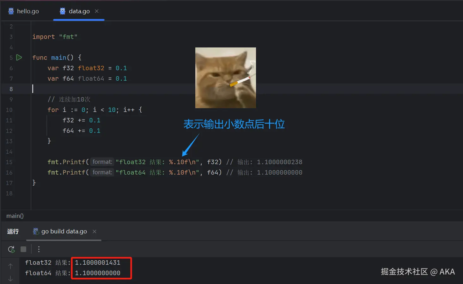Image resolution: width=463 pixels, height=284 pixels.
Task: Click the main() breadcrumb
Action: click(15, 216)
